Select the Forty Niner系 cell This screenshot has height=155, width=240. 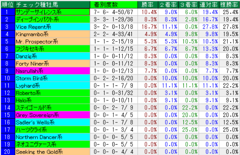click(52, 63)
